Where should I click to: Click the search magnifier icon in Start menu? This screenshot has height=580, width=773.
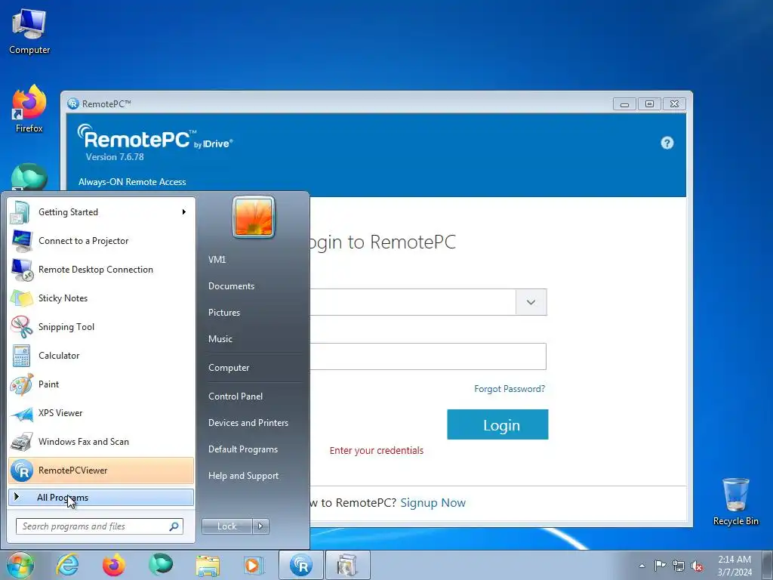174,526
